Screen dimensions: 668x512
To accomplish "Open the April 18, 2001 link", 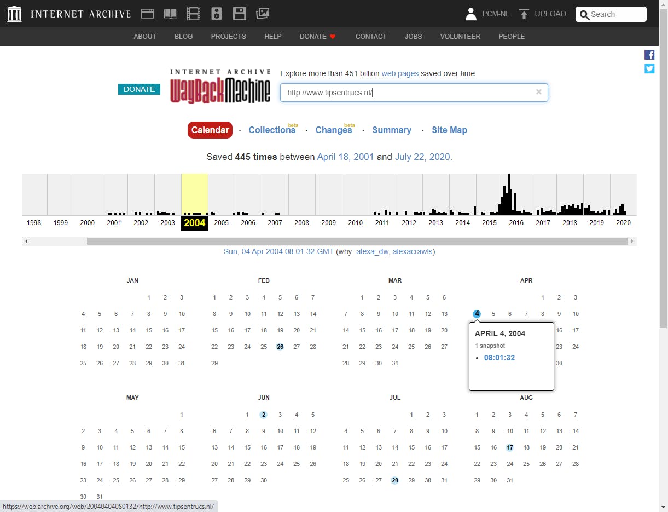I will pyautogui.click(x=346, y=157).
